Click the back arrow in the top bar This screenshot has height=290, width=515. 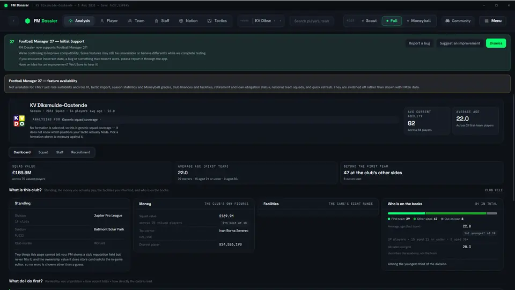13,21
